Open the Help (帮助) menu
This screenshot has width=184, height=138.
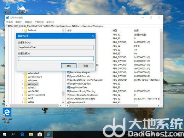50,22
